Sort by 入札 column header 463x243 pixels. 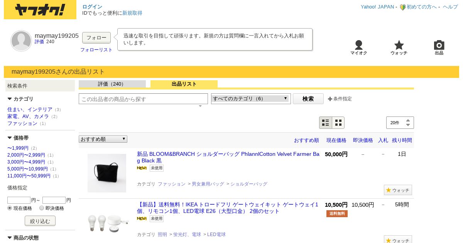[383, 140]
